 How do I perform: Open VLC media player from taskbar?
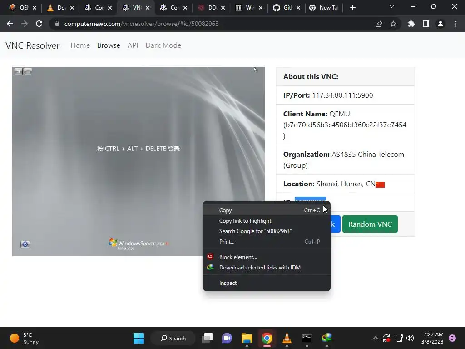287,338
